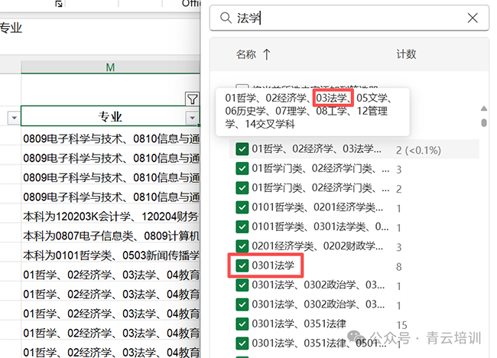This screenshot has height=358, width=497.
Task: Click the funnel filter icon above 专业
Action: pyautogui.click(x=192, y=98)
